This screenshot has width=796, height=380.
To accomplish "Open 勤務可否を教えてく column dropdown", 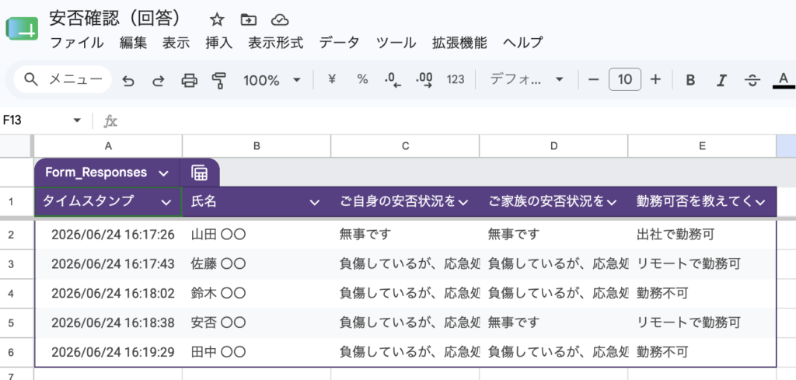I will [x=760, y=202].
